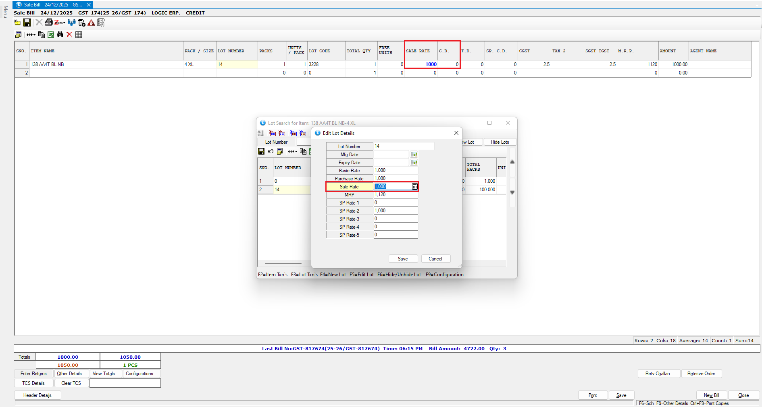Click Cancel in Edit Lot Details dialog
This screenshot has height=407, width=762.
435,259
